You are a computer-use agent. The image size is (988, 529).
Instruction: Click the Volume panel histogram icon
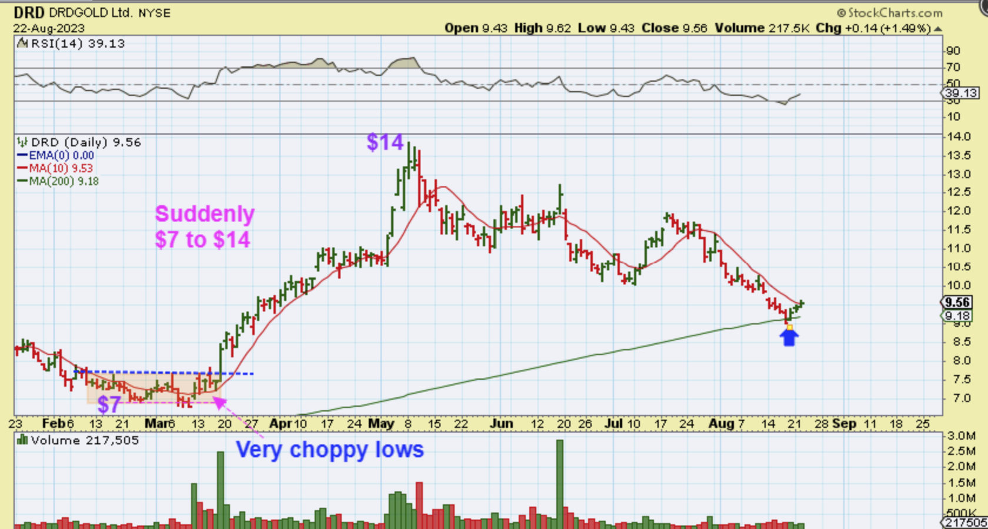pos(22,440)
